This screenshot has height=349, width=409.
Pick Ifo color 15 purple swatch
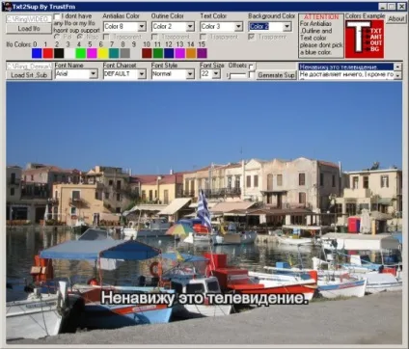click(x=202, y=53)
